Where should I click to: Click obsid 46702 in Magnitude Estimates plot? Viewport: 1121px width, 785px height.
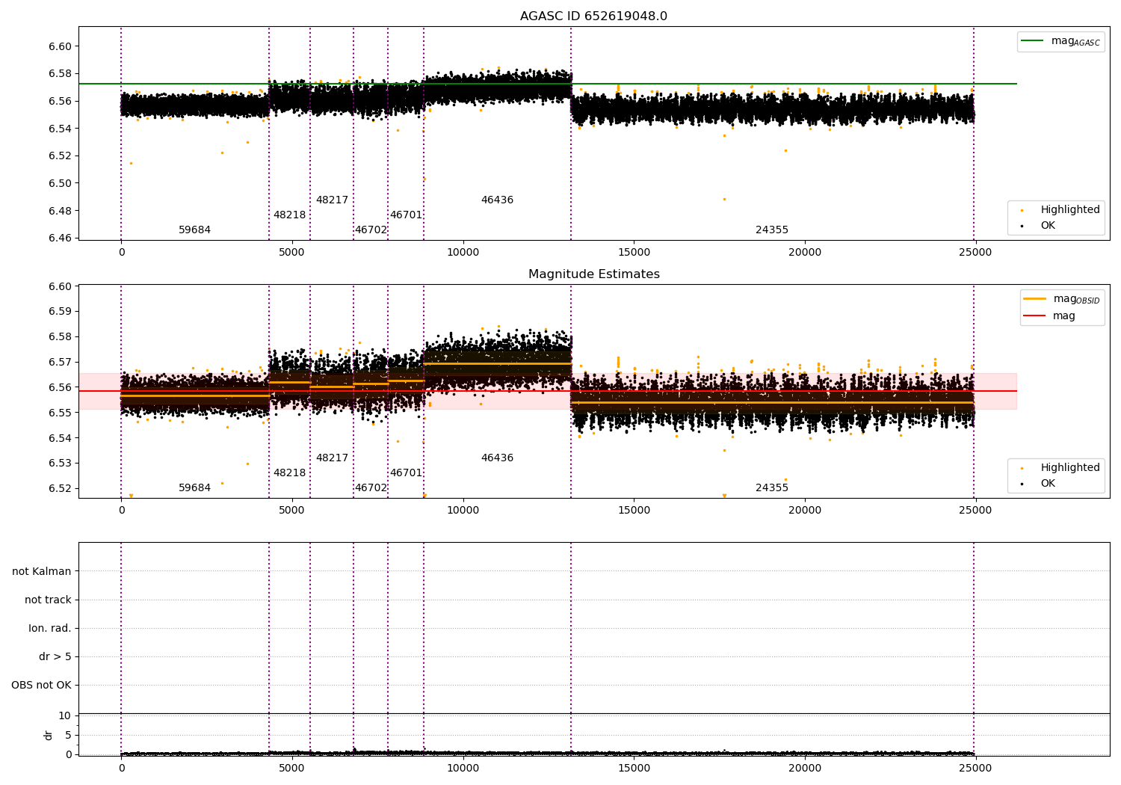coord(371,488)
